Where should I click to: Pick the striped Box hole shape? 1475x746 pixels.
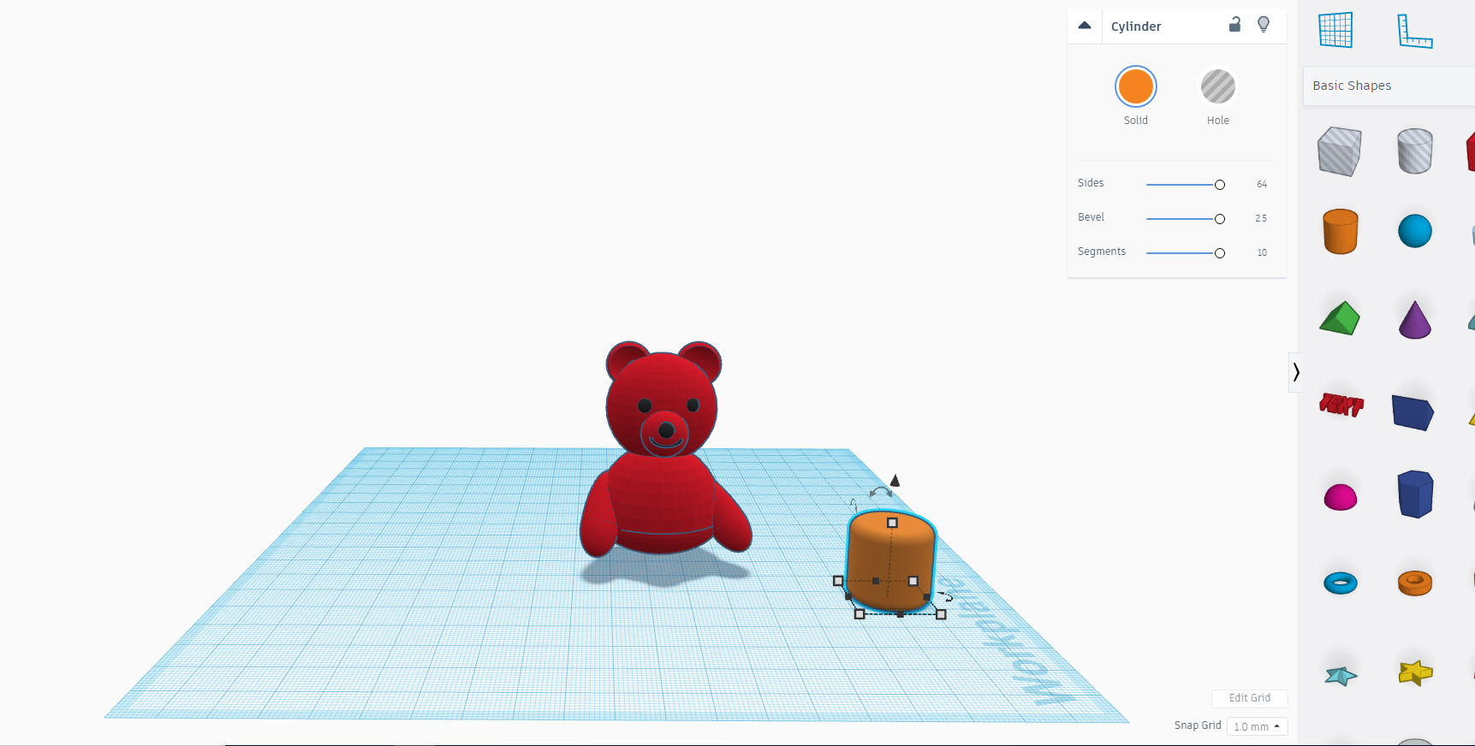1340,151
